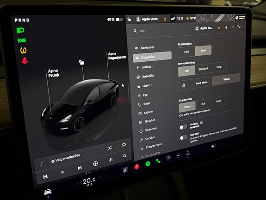Image resolution: width=266 pixels, height=200 pixels.
Task: Tap the volume speaker icon
Action: click(213, 146)
